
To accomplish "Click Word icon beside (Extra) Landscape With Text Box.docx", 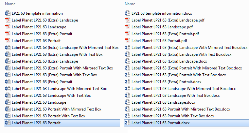I will pyautogui.click(x=127, y=54).
